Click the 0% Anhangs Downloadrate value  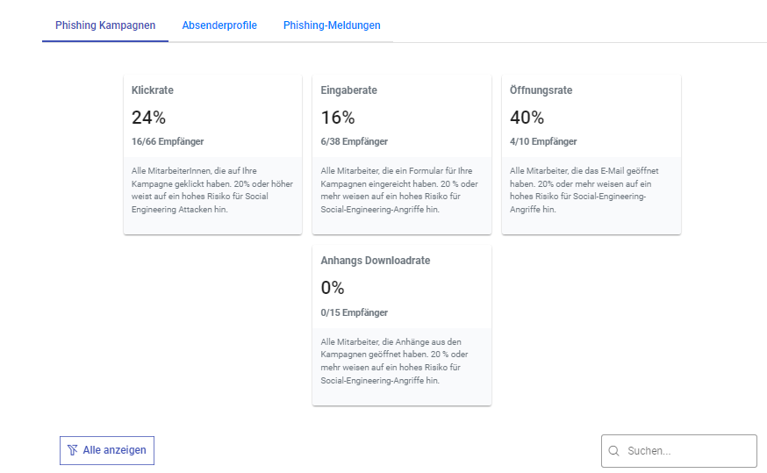click(333, 288)
